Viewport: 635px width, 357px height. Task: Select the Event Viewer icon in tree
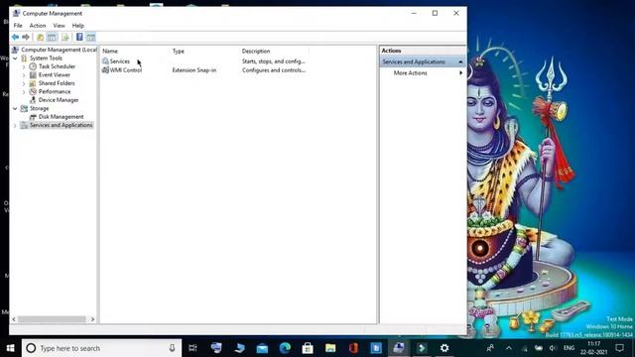33,75
